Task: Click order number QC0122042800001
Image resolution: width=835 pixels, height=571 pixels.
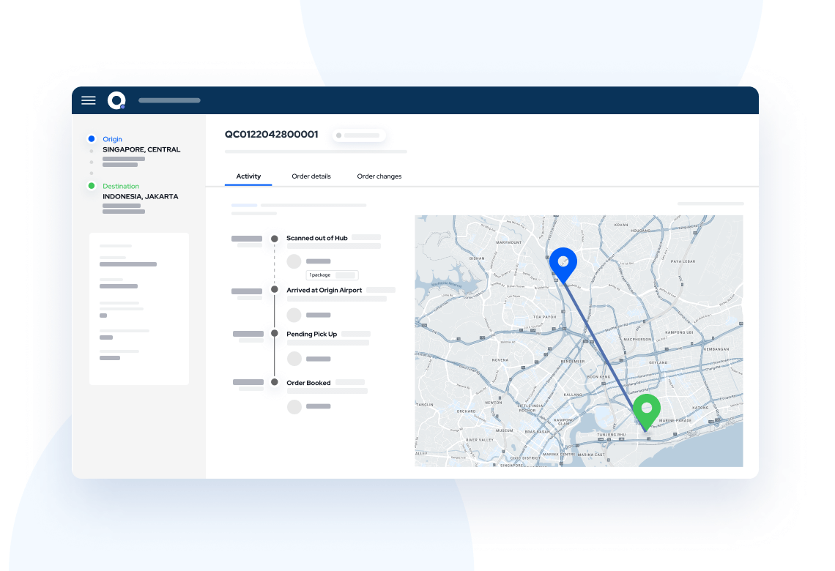Action: [272, 134]
